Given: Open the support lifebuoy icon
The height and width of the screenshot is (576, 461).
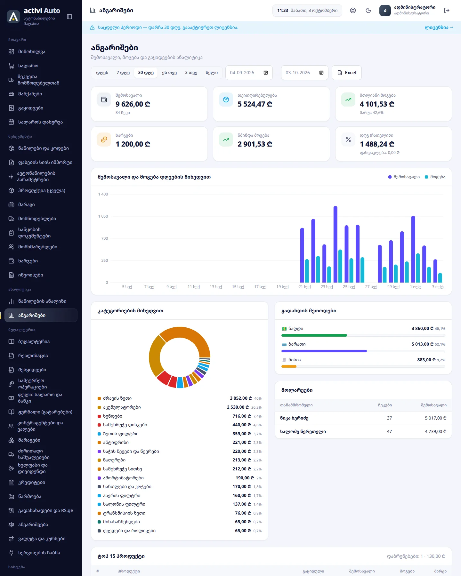Looking at the screenshot, I should click(353, 11).
